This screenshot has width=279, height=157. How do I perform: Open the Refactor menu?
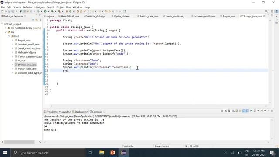coord(27,7)
